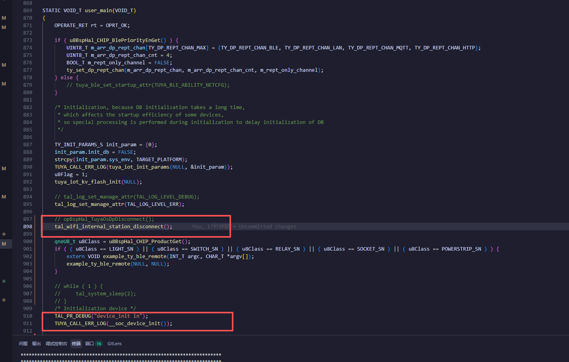
Task: Click the M indicator beside line 894
Action: click(4, 196)
